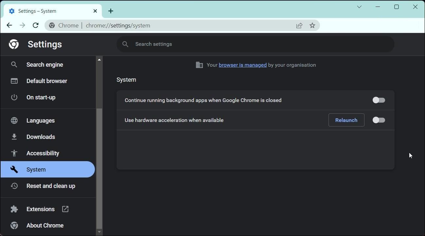Enable continue running background apps toggle
This screenshot has height=236, width=425.
[379, 100]
